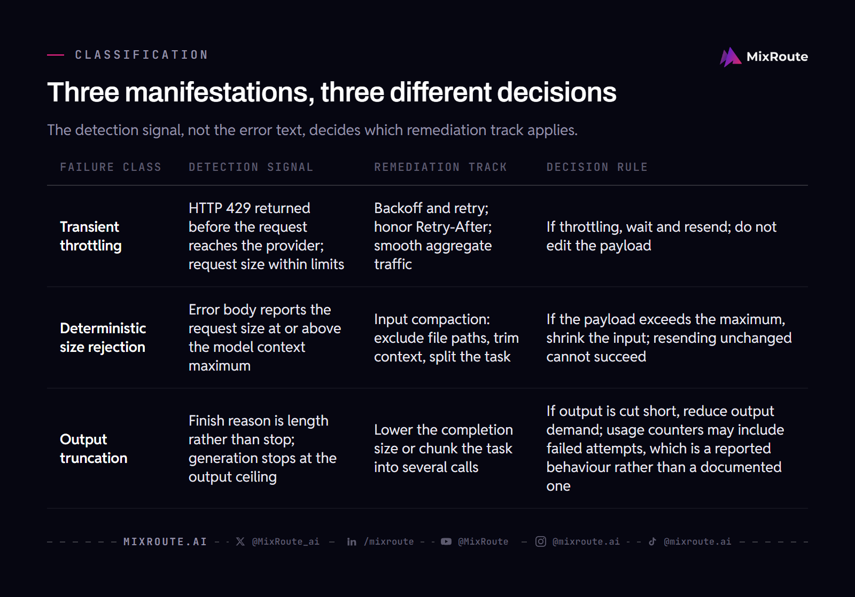Click the MIXROUTE.AI footer text
Image resolution: width=855 pixels, height=597 pixels.
pyautogui.click(x=165, y=541)
